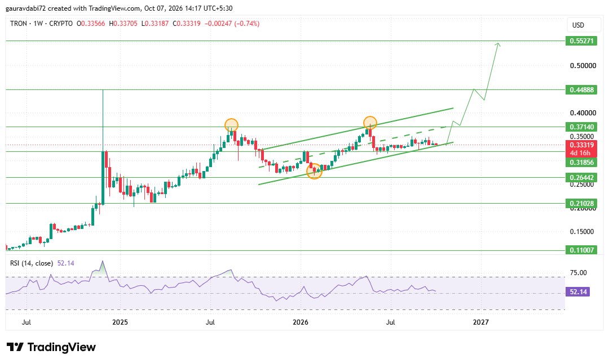This screenshot has height=364, width=609.
Task: Click the close price C0.33319 value
Action: [187, 24]
